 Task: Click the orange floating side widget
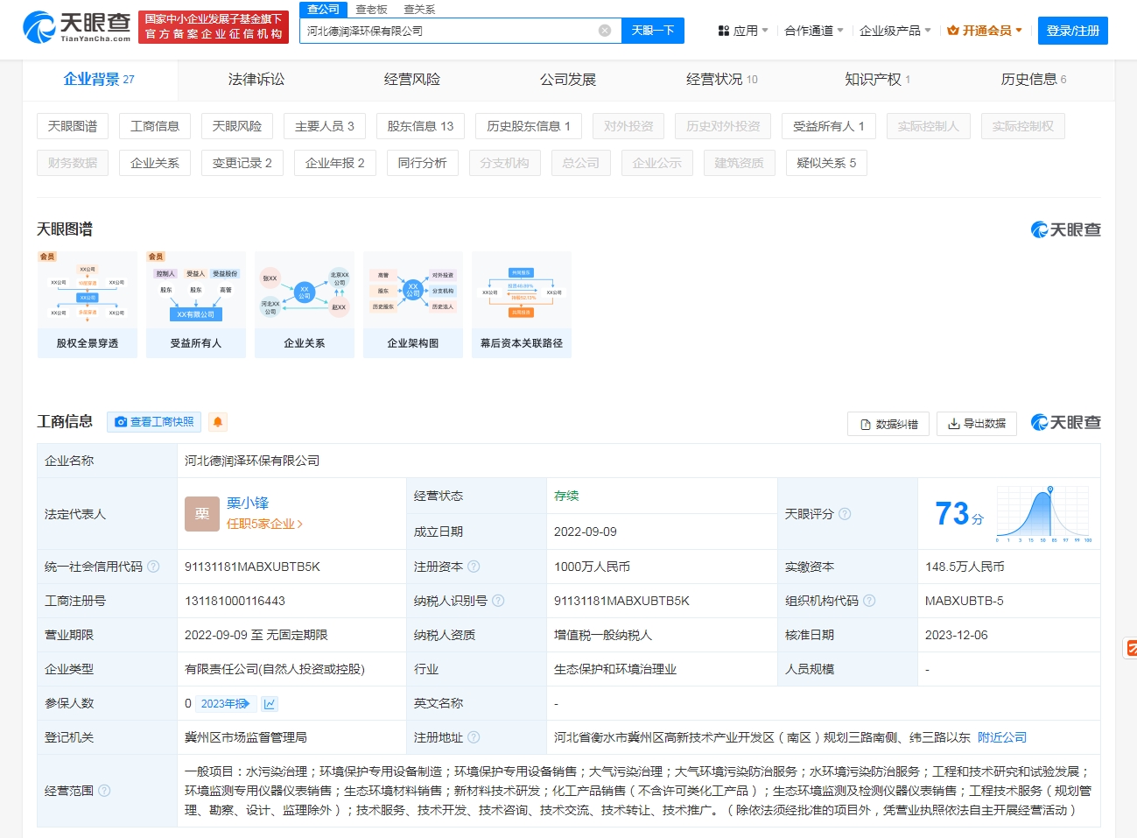coord(1131,648)
